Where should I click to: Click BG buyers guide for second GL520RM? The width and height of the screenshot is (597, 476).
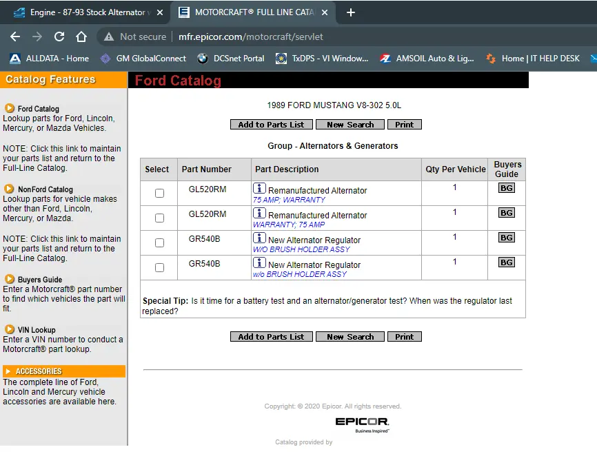[x=507, y=213]
